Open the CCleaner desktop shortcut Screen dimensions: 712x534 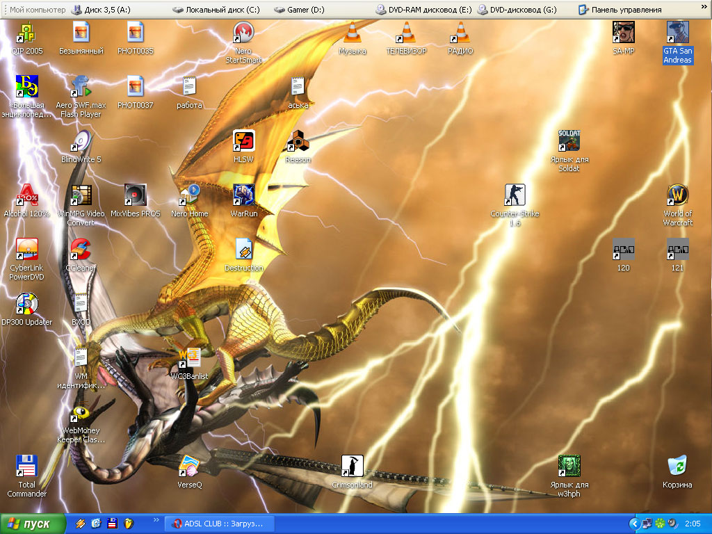[81, 254]
